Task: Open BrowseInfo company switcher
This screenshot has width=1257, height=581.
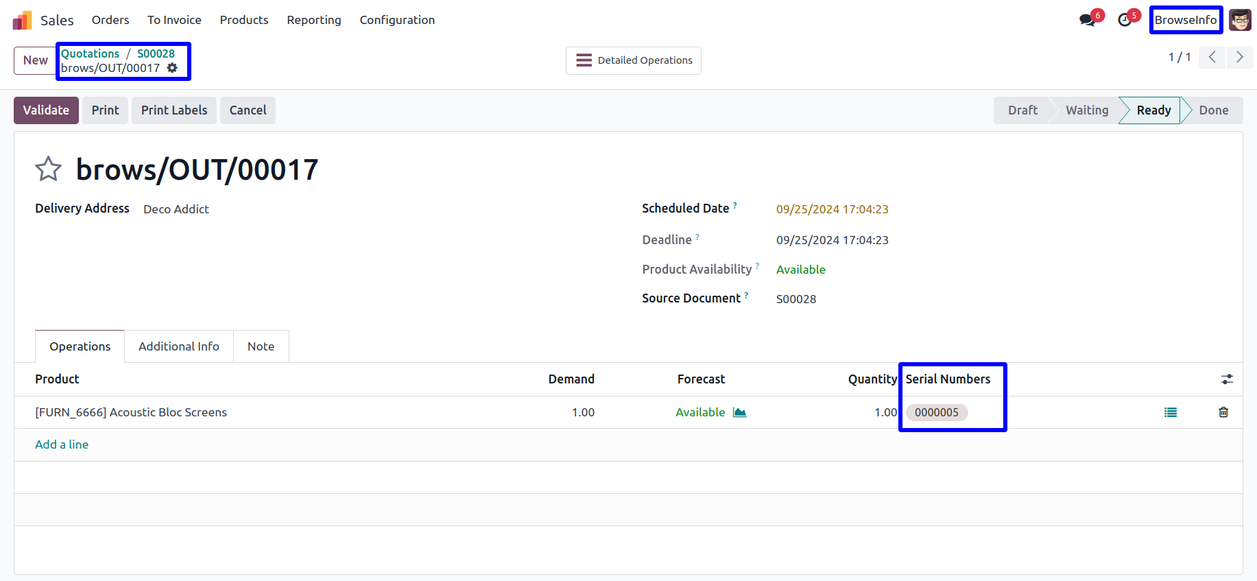Action: tap(1186, 20)
